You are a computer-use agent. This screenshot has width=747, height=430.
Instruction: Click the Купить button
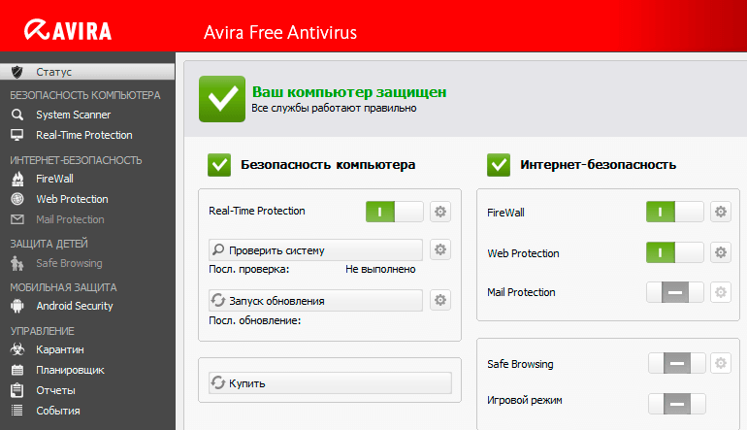330,383
